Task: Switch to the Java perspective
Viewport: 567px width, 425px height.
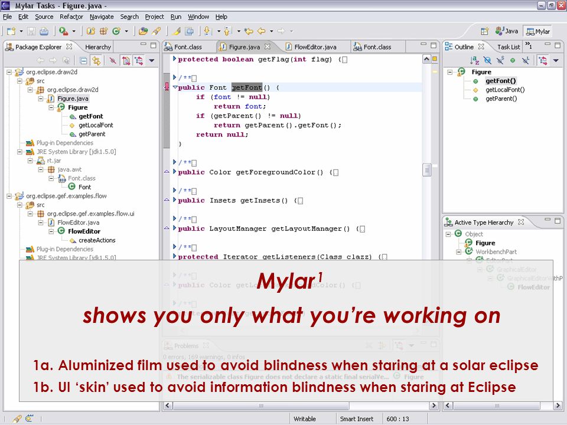Action: pos(507,31)
